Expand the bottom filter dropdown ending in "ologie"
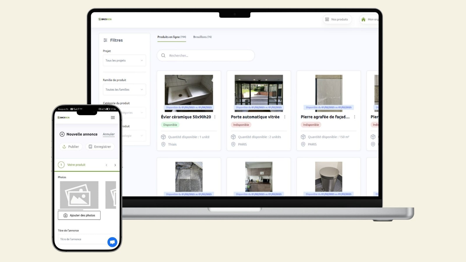Image resolution: width=466 pixels, height=262 pixels. 134,136
